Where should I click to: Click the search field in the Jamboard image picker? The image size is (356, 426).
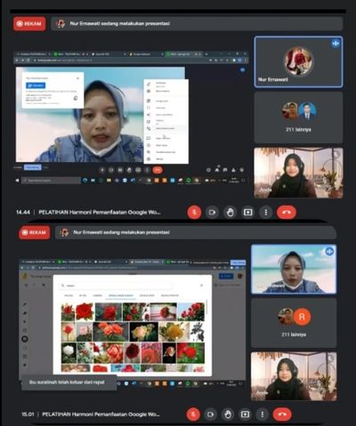(116, 285)
